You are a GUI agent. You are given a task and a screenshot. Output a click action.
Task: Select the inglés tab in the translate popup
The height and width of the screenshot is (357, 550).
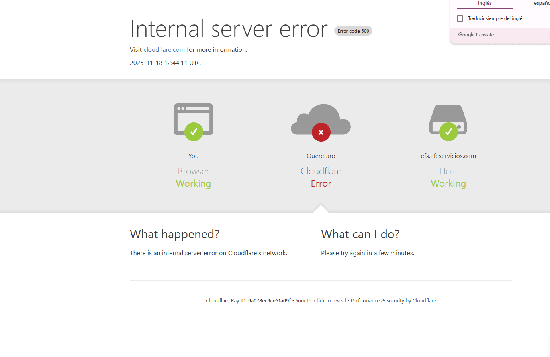[x=485, y=3]
